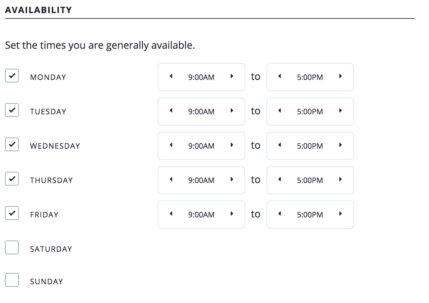Click the Saturday label

pos(51,249)
